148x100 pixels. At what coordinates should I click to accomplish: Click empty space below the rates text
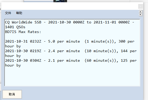(x=72, y=76)
